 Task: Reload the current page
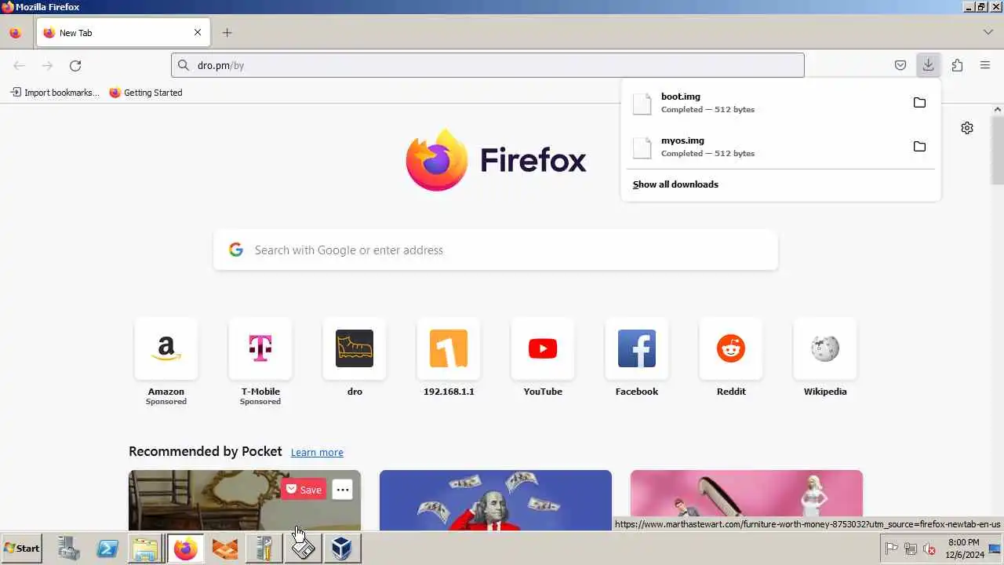tap(75, 66)
